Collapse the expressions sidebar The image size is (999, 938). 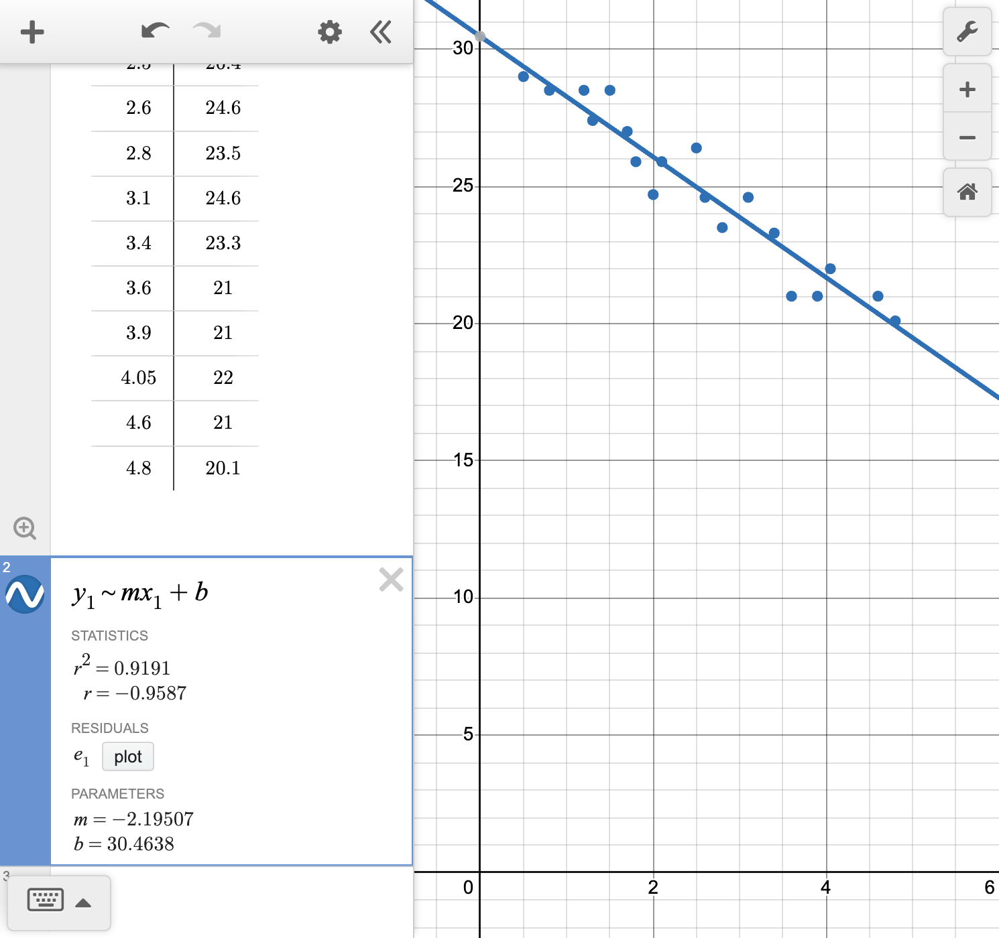click(x=380, y=31)
